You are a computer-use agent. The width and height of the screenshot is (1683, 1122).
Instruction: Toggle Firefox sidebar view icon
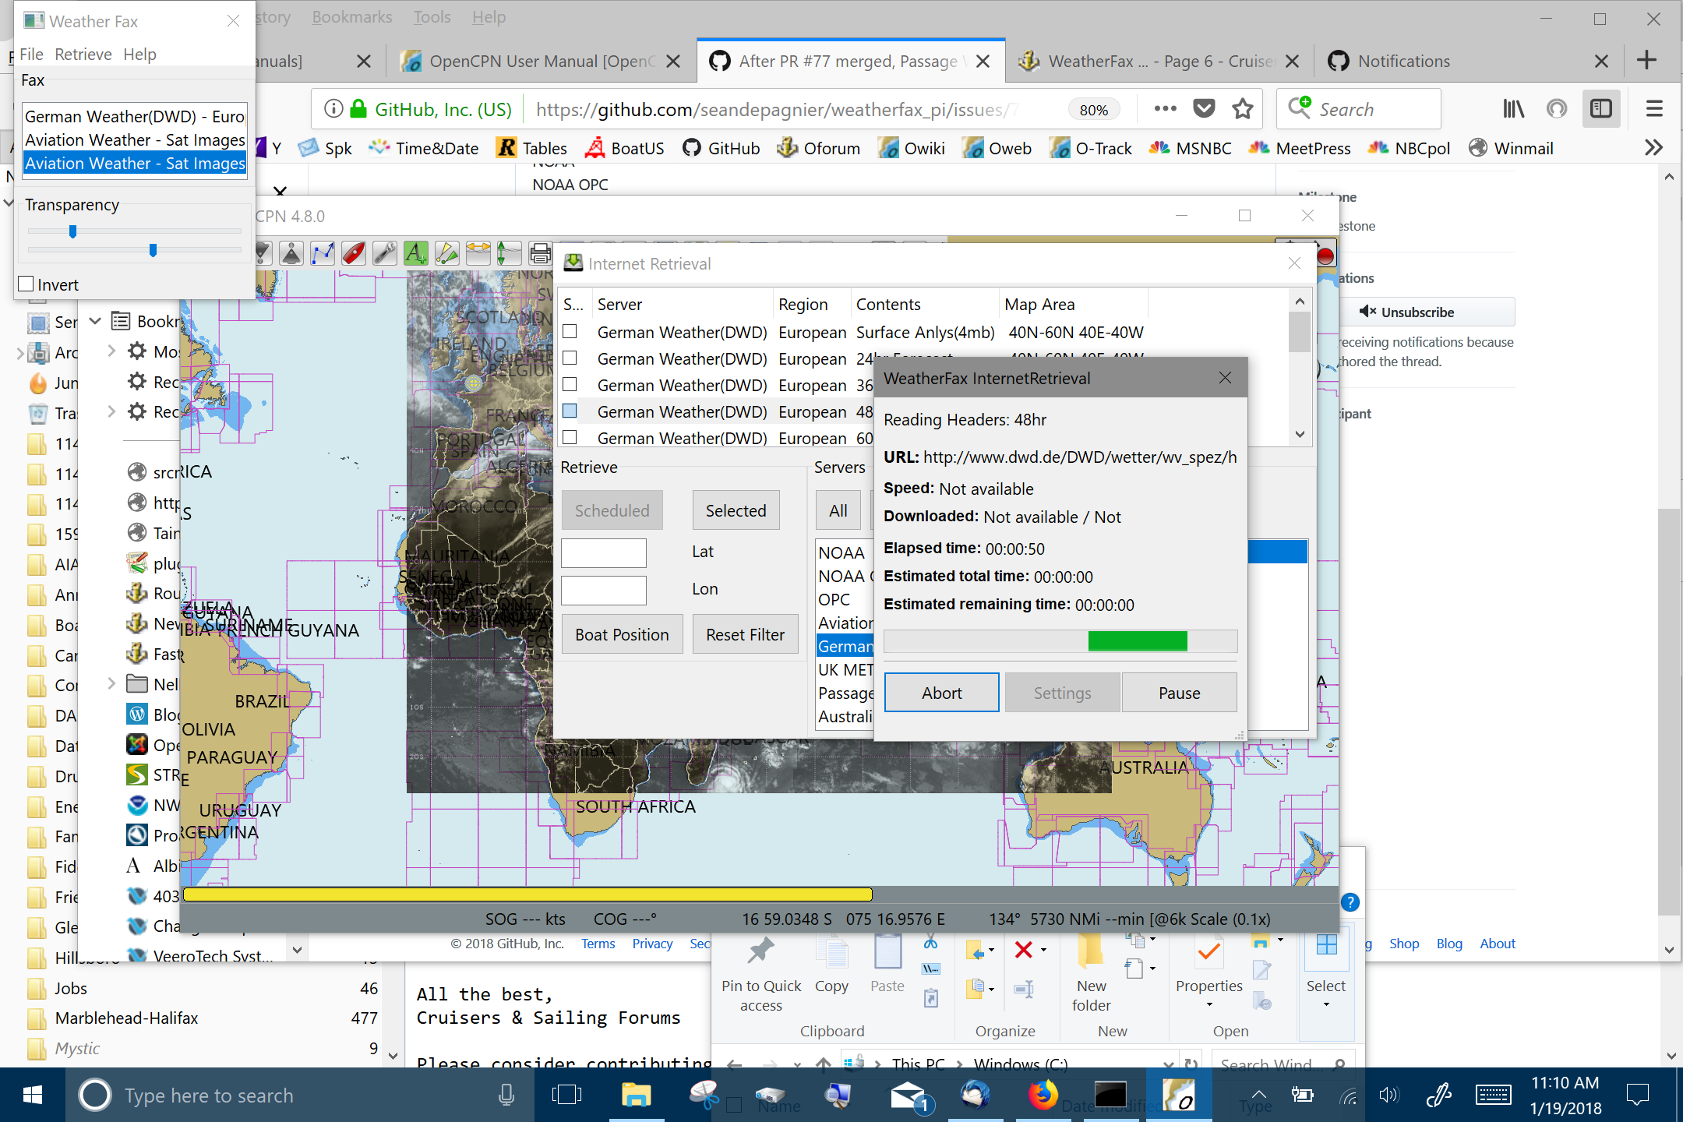click(x=1601, y=109)
